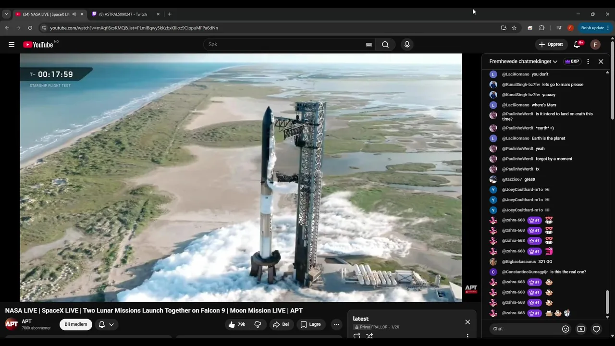Click the Bli medlem button
Image resolution: width=615 pixels, height=346 pixels.
76,324
